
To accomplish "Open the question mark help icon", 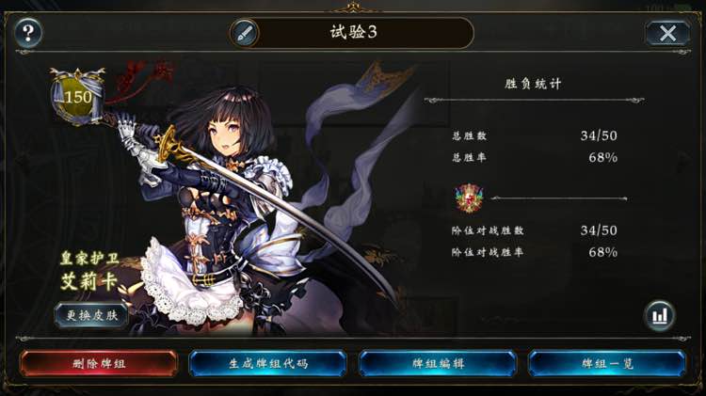I will [x=28, y=32].
